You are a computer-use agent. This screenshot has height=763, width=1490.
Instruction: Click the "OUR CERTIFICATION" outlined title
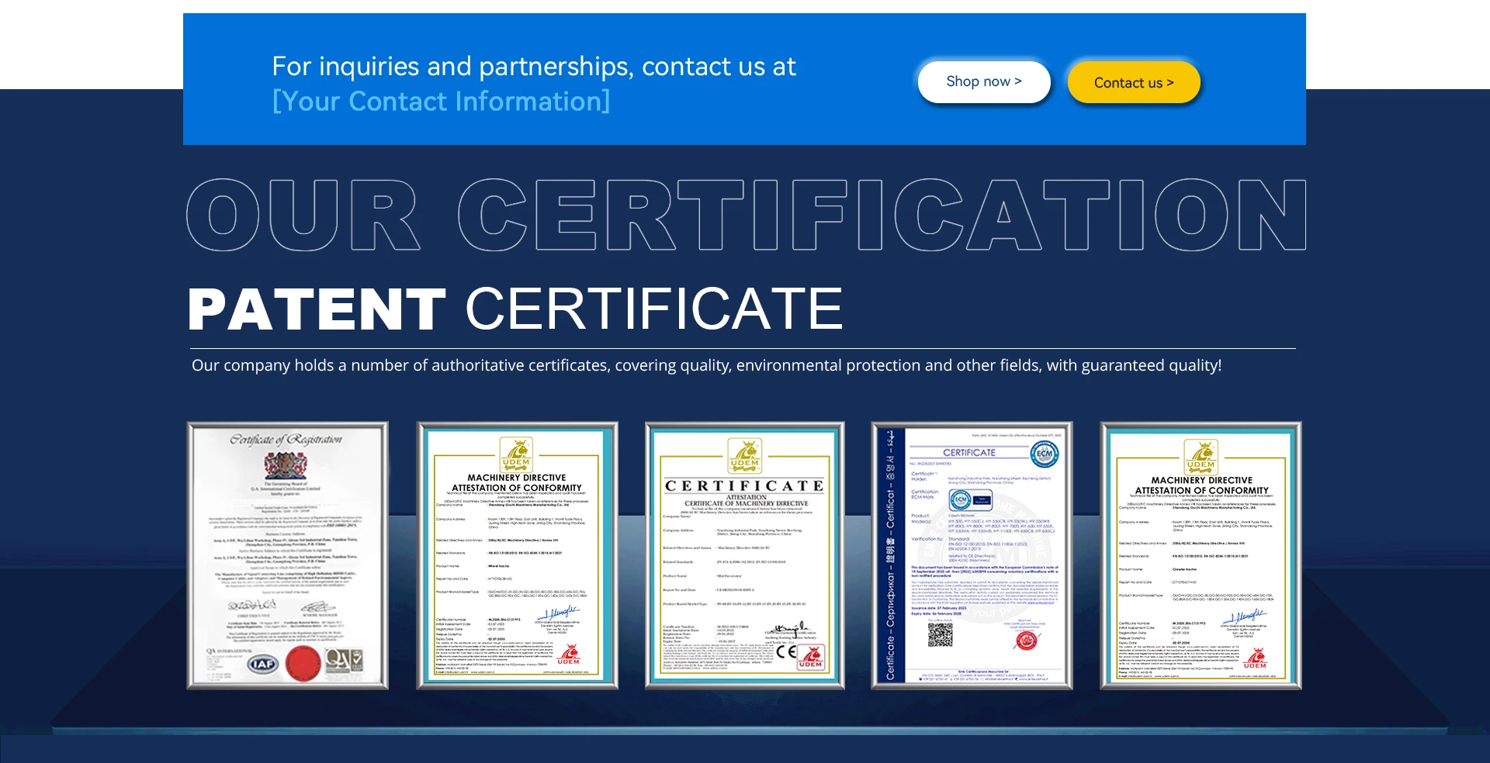(x=747, y=215)
